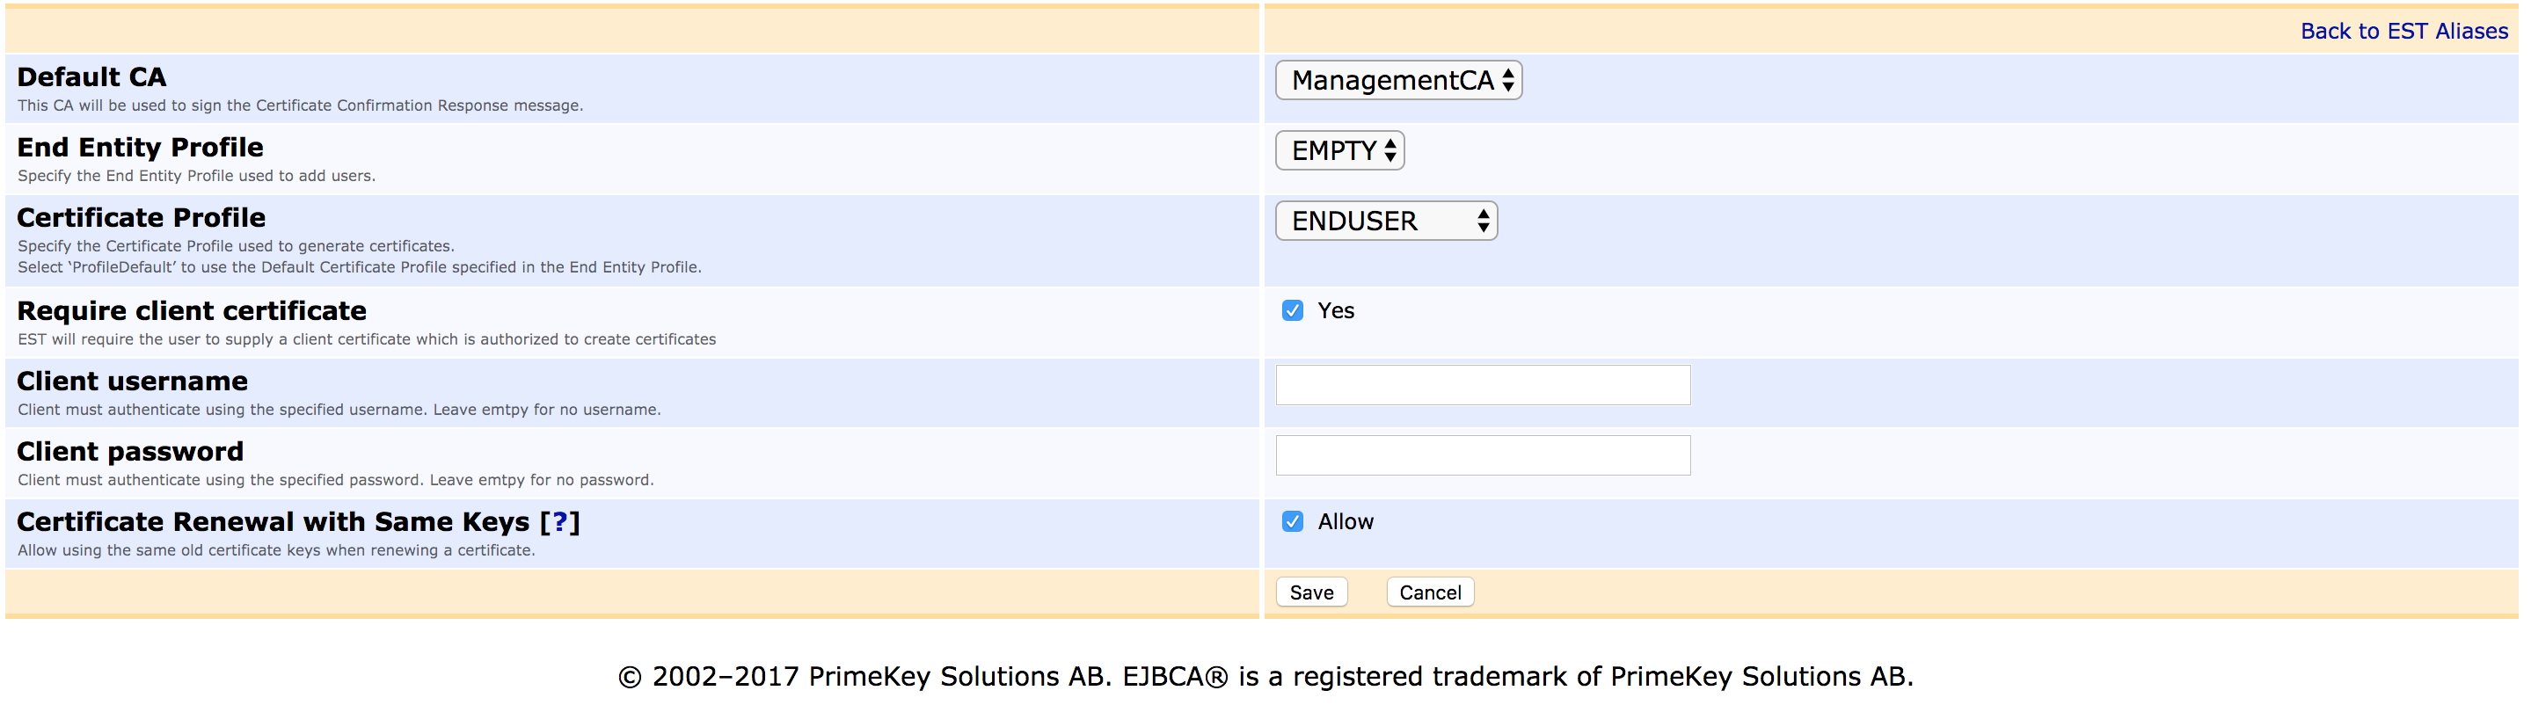The height and width of the screenshot is (705, 2531).
Task: Focus the Client password input field
Action: 1482,455
